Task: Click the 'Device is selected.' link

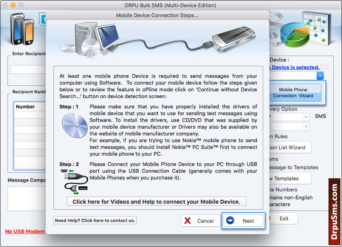Action: (295, 68)
